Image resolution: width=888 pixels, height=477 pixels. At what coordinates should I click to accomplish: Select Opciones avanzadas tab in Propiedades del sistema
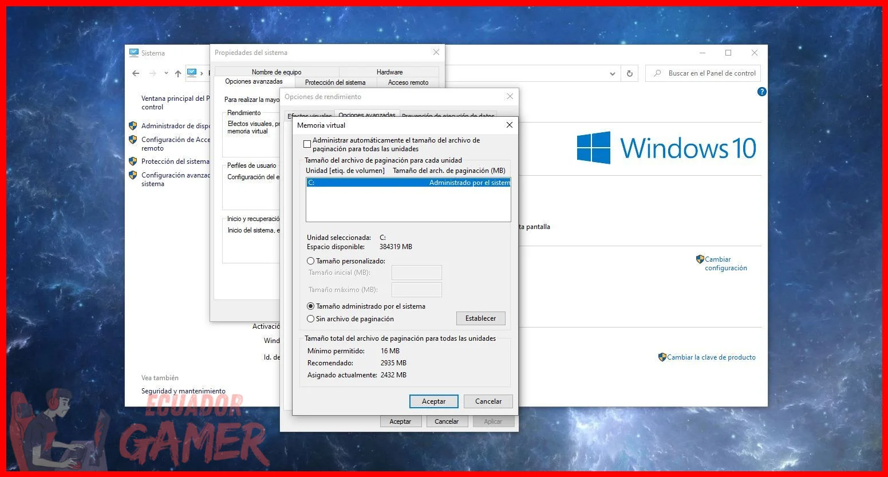pos(254,82)
